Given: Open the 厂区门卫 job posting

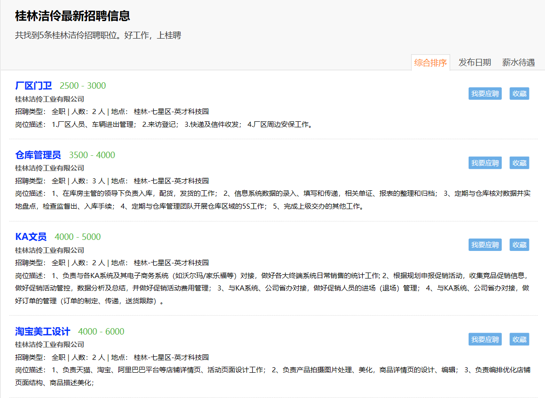Looking at the screenshot, I should tap(34, 86).
